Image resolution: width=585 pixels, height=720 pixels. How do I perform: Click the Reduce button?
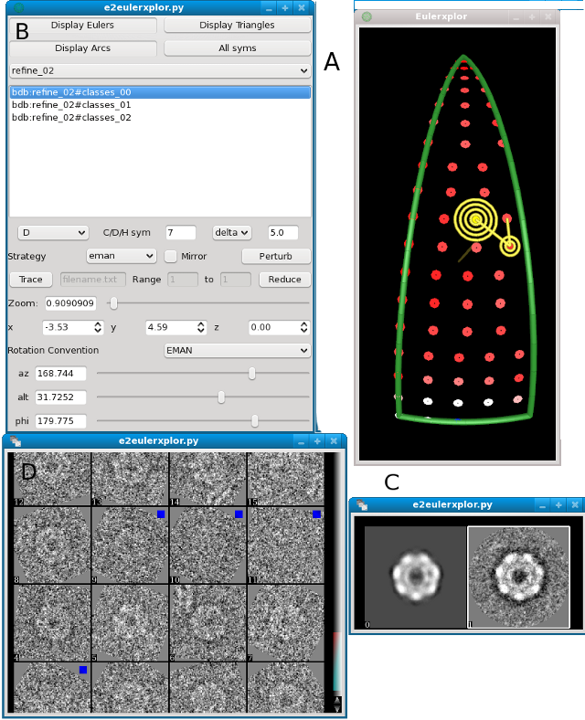pos(284,280)
